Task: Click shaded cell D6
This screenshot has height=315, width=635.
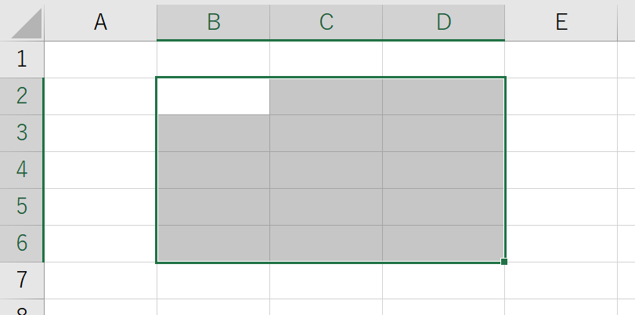Action: click(x=443, y=244)
